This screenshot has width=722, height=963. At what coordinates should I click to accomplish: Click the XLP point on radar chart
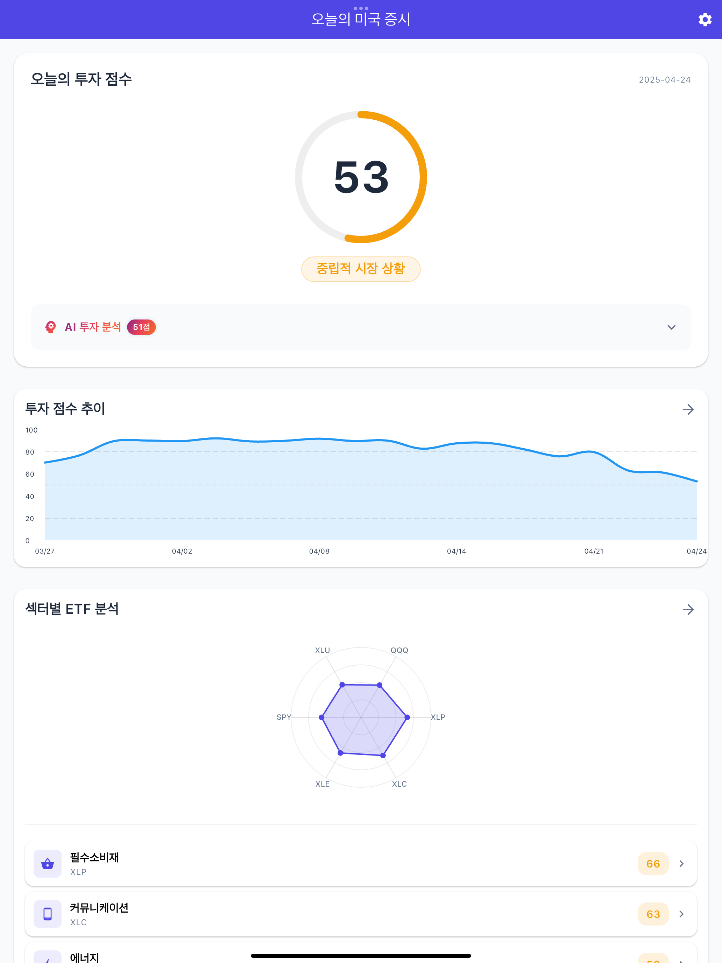pos(407,717)
